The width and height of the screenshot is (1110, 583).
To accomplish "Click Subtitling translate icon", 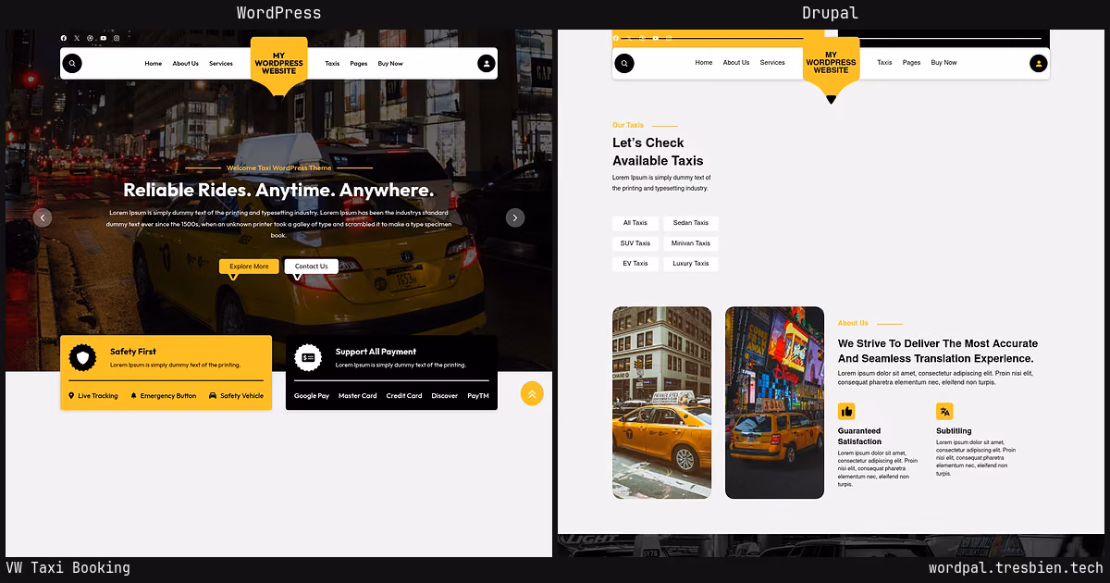I will point(944,412).
